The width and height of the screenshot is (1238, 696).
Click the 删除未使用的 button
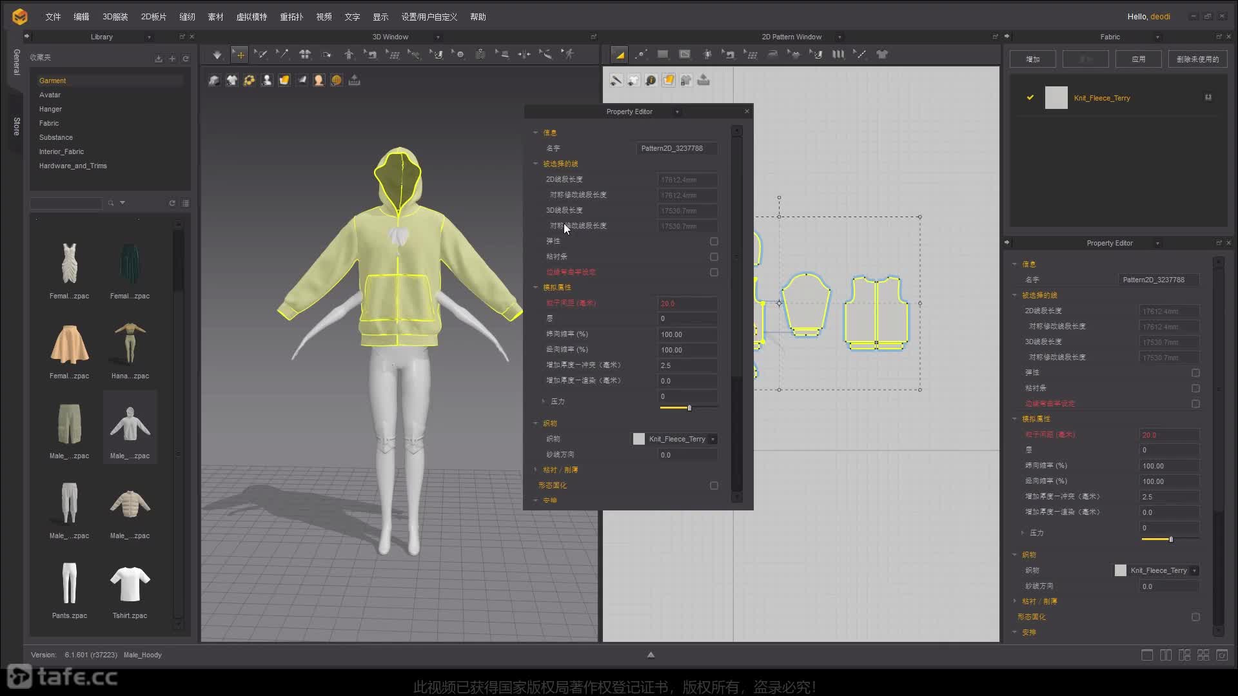tap(1198, 59)
